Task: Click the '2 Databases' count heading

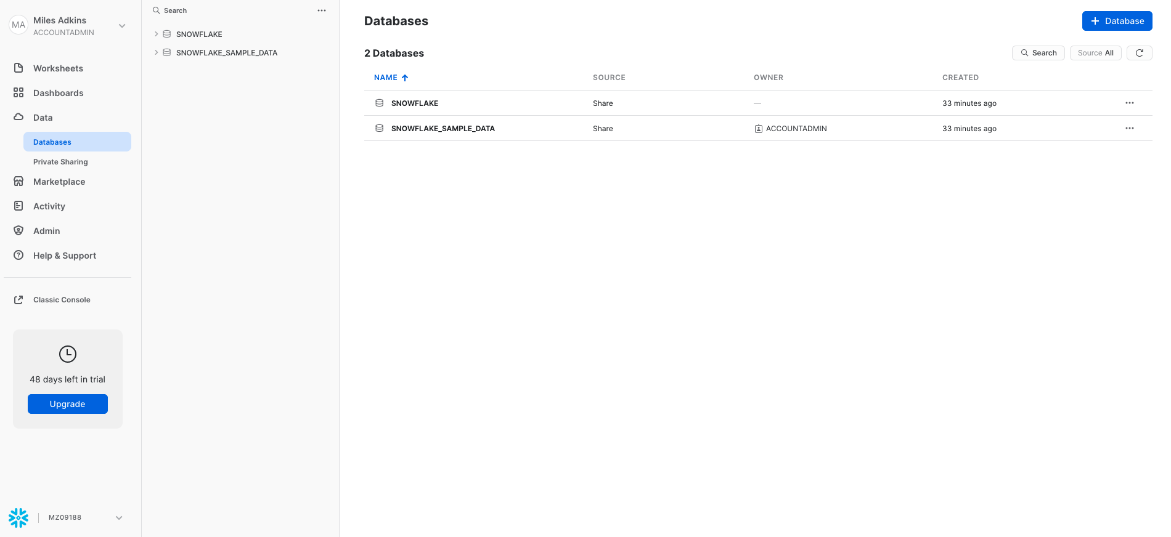Action: click(x=394, y=53)
